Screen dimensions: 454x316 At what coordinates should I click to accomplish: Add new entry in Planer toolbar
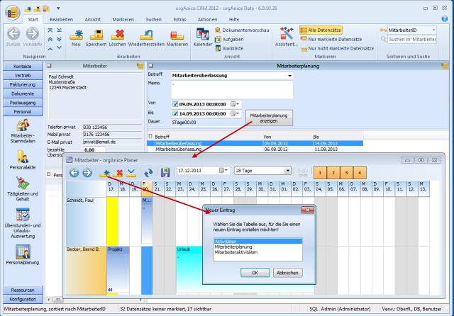(x=106, y=173)
